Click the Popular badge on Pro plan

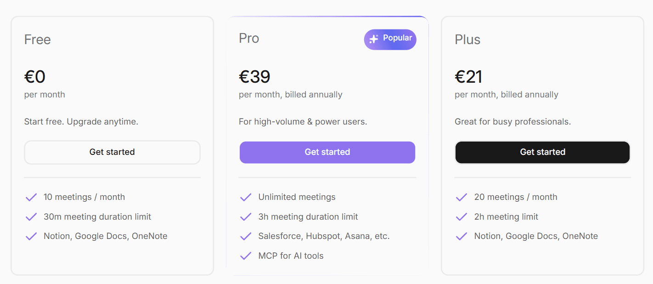point(390,40)
